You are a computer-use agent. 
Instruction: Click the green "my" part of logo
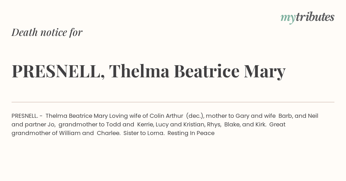pyautogui.click(x=288, y=18)
